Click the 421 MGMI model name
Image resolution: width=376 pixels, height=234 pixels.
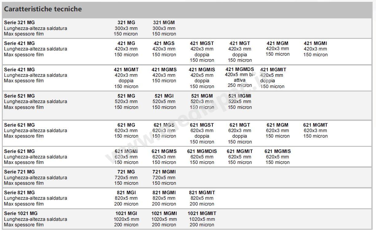point(315,43)
